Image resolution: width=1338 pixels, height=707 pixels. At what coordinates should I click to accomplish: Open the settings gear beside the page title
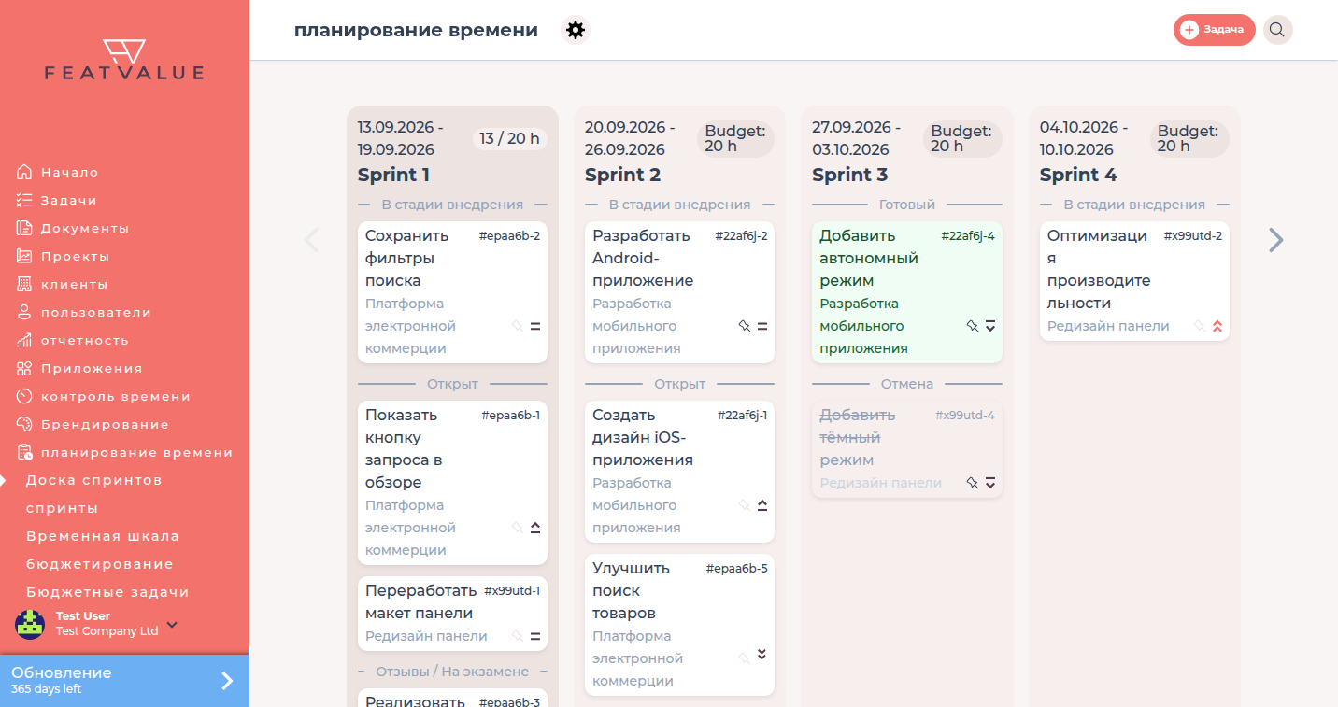pyautogui.click(x=576, y=30)
